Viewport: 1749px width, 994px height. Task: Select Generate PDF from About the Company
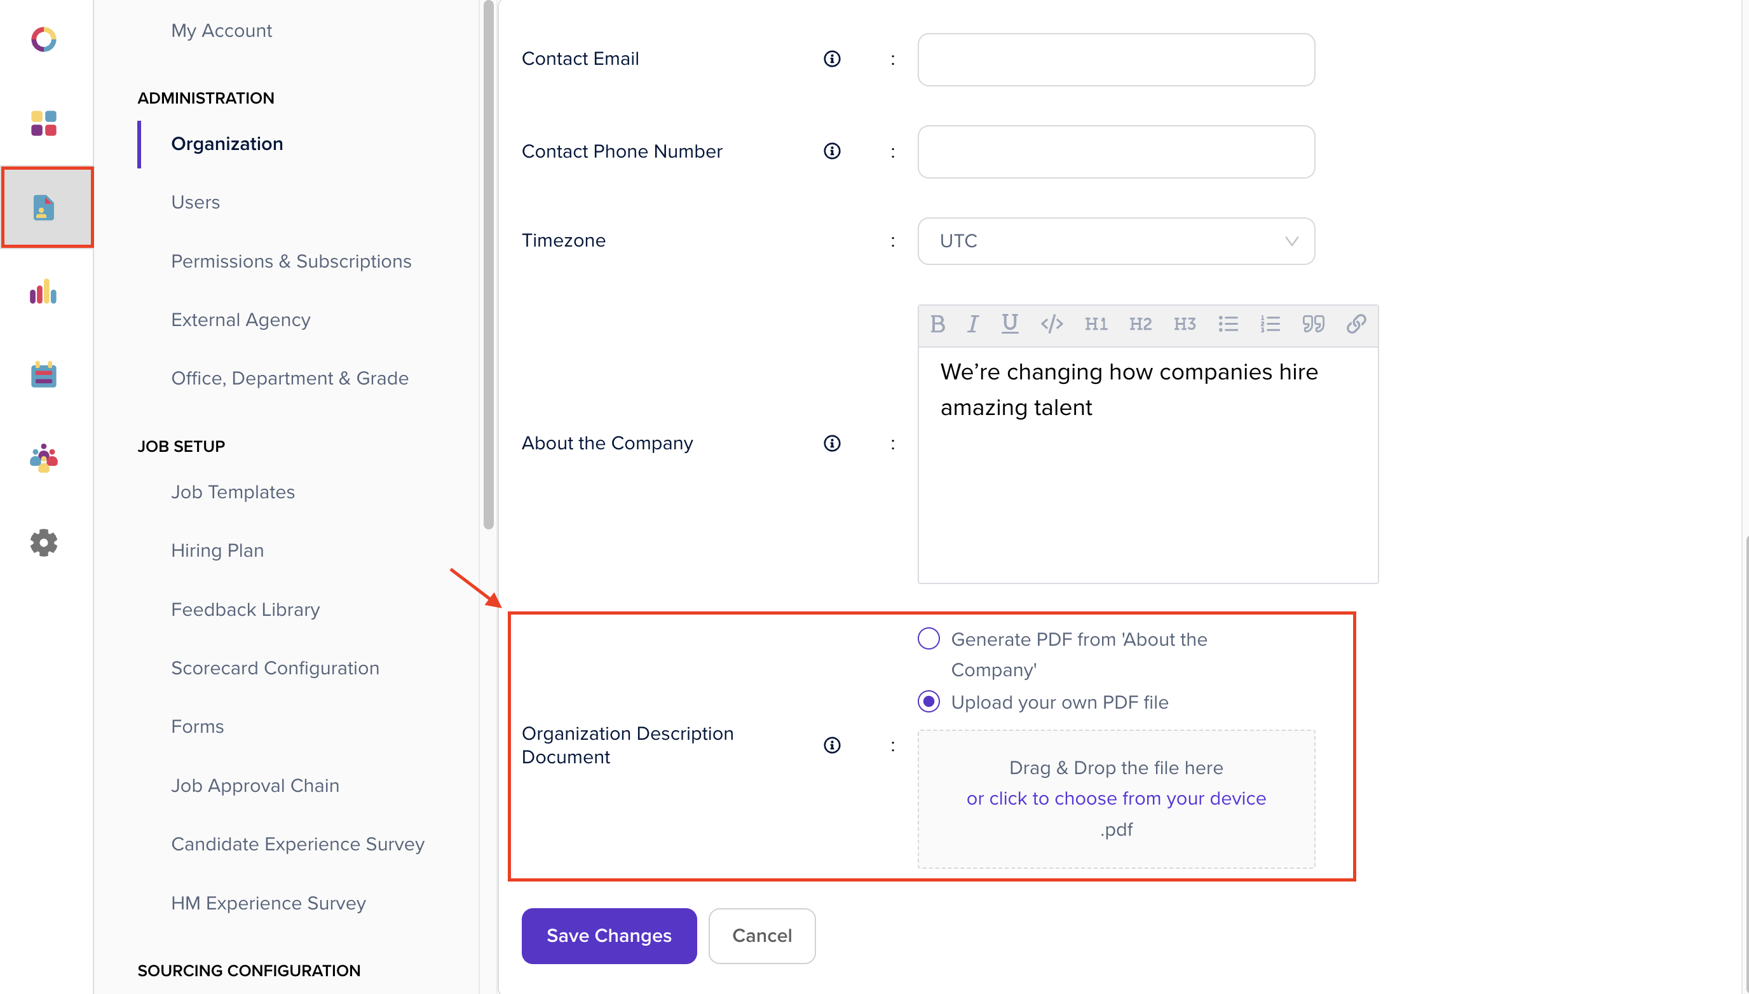(x=929, y=639)
